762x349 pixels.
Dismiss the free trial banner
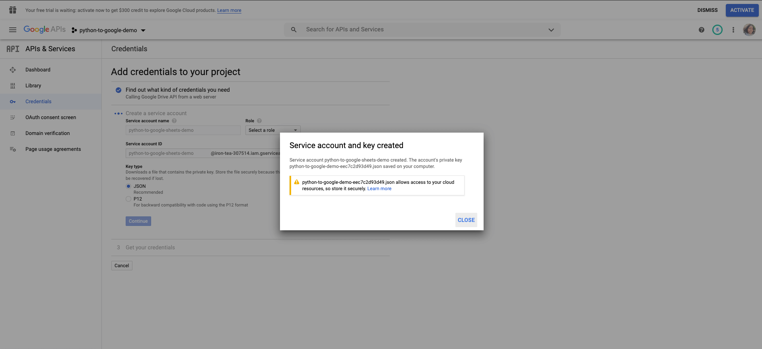click(x=708, y=10)
